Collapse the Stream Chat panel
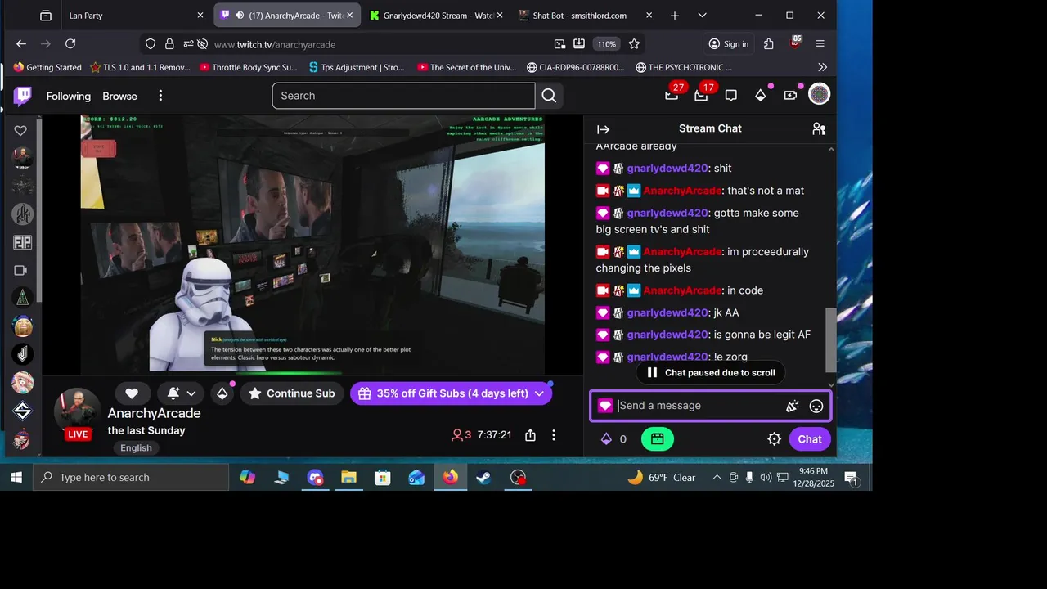This screenshot has width=1047, height=589. click(603, 129)
